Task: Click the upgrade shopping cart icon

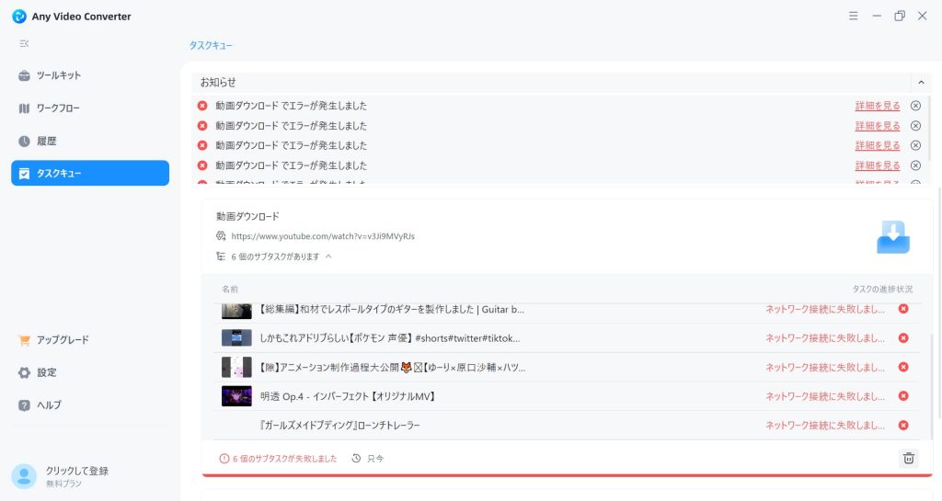Action: pos(24,340)
